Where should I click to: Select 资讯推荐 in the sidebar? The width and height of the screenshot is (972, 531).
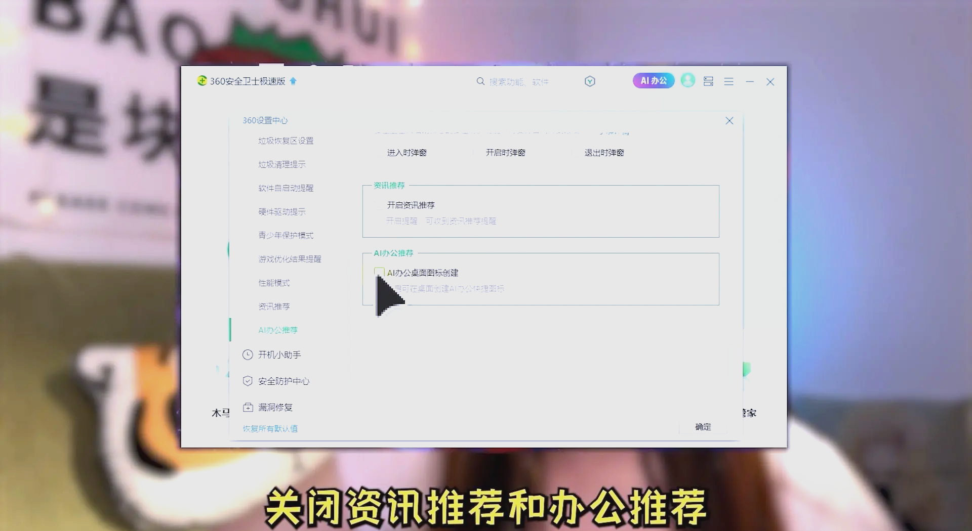[x=274, y=306]
